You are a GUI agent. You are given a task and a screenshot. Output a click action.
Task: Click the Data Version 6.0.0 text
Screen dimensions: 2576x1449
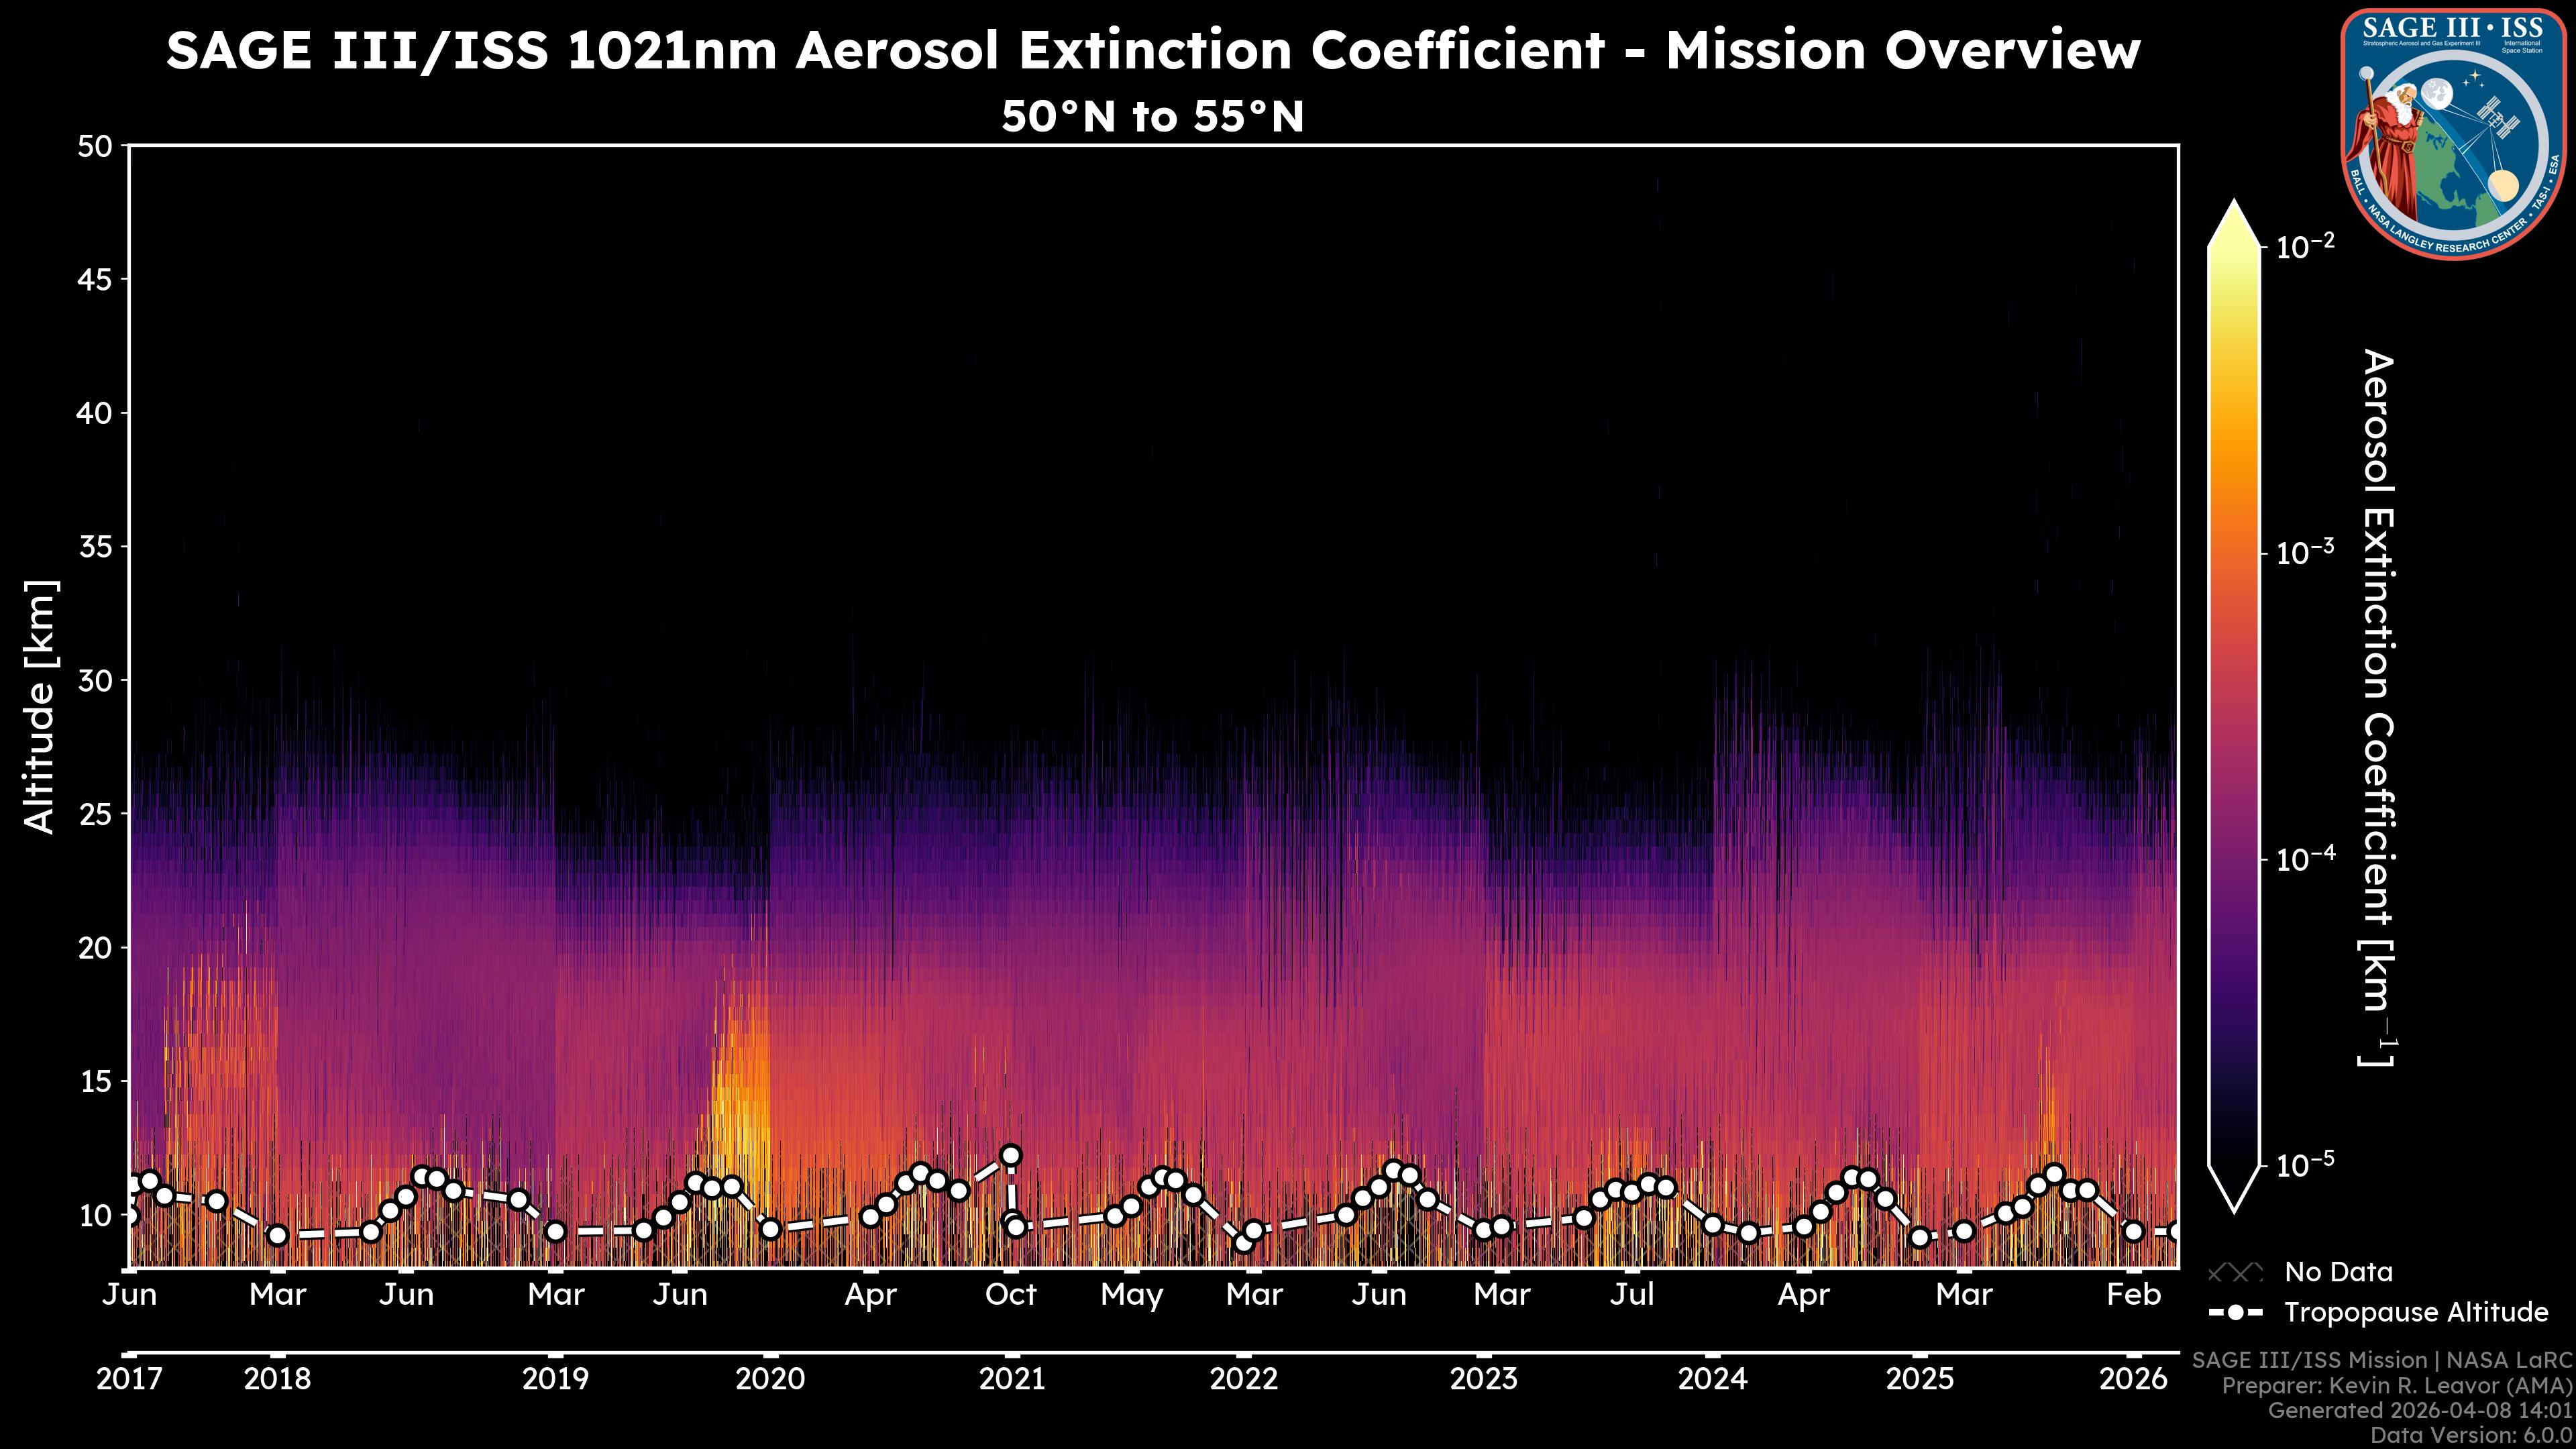(2472, 1435)
